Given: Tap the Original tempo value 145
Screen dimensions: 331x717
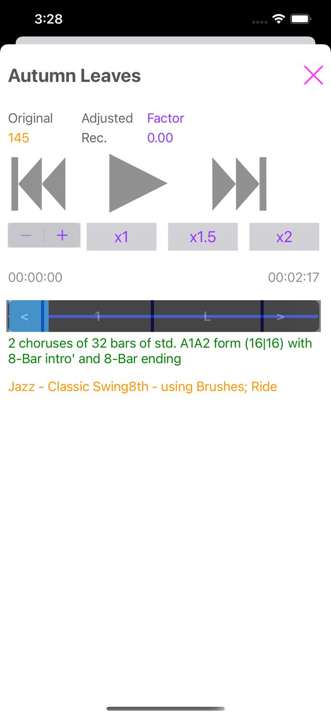Looking at the screenshot, I should click(18, 138).
